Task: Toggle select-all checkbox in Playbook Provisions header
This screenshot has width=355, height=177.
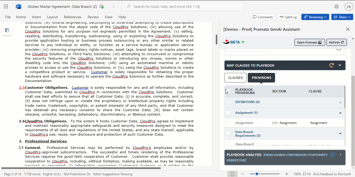Action: 228,91
